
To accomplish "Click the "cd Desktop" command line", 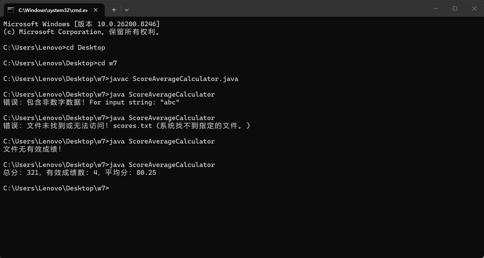I will [x=54, y=47].
